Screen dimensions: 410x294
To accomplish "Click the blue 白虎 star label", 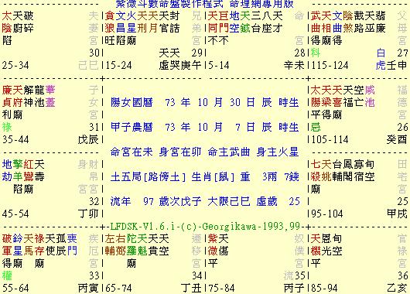I will coord(381,60).
